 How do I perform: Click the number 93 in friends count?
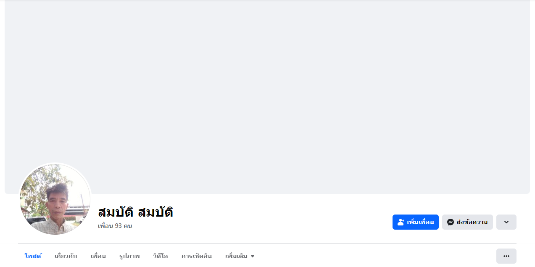[118, 226]
